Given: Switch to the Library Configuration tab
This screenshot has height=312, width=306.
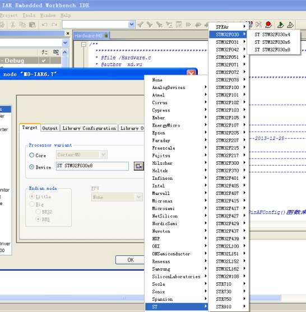Looking at the screenshot, I should pyautogui.click(x=89, y=128).
